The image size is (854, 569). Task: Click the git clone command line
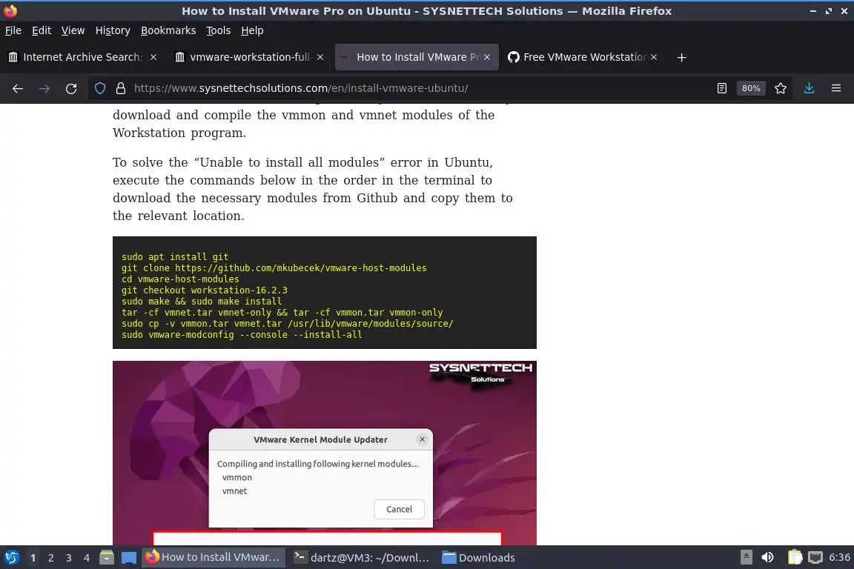pos(274,268)
